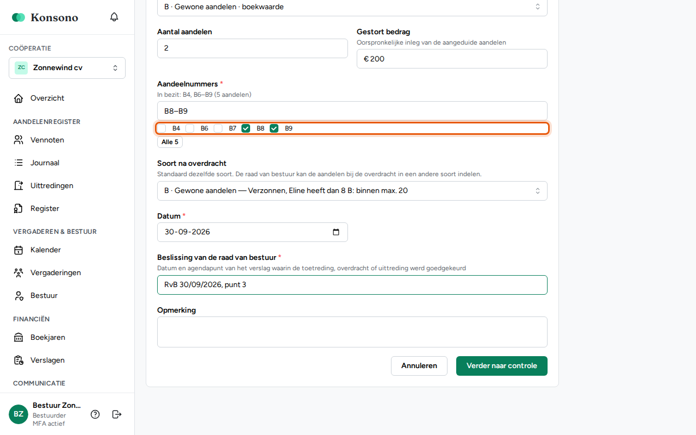Click the Uittredingen sidebar icon
Viewport: 696px width, 435px height.
click(18, 185)
